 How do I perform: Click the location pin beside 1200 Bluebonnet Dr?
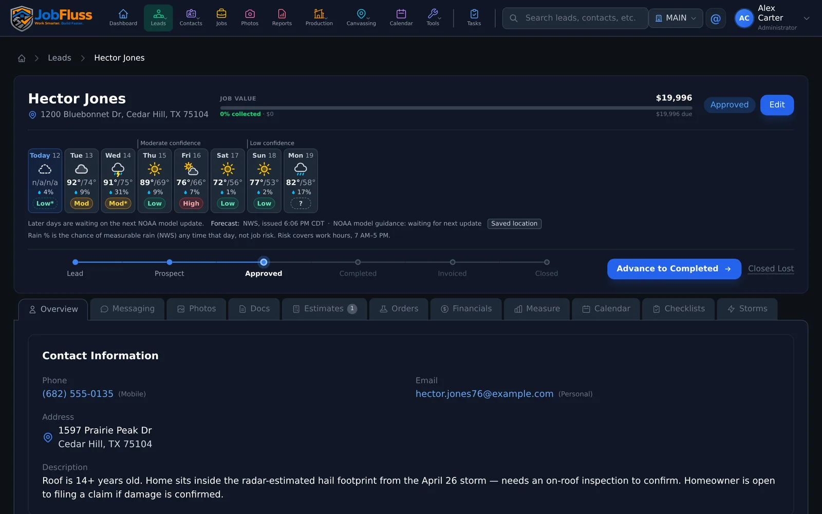(x=32, y=115)
